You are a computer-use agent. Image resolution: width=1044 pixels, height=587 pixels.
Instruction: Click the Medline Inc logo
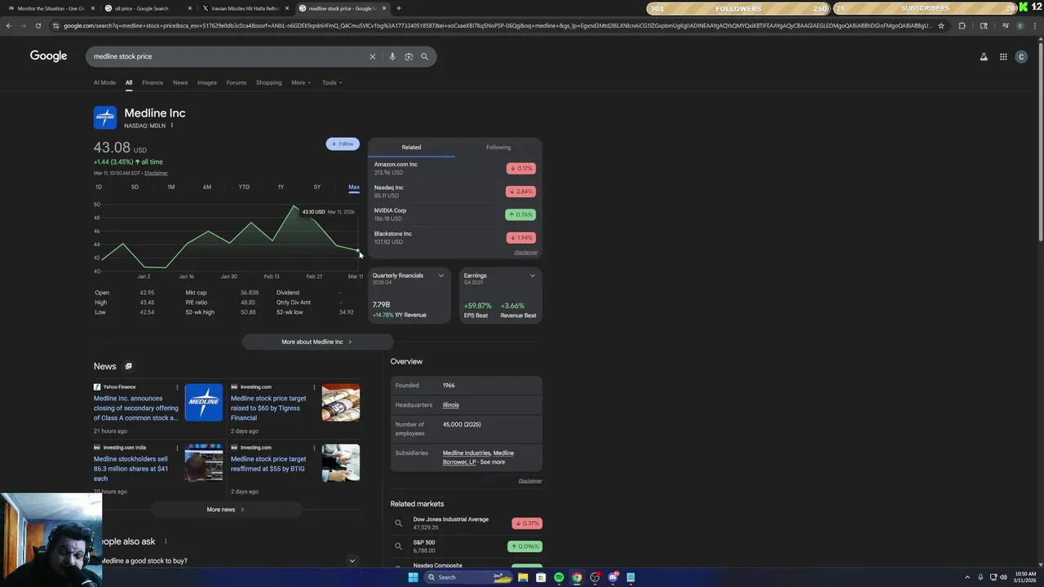(105, 117)
